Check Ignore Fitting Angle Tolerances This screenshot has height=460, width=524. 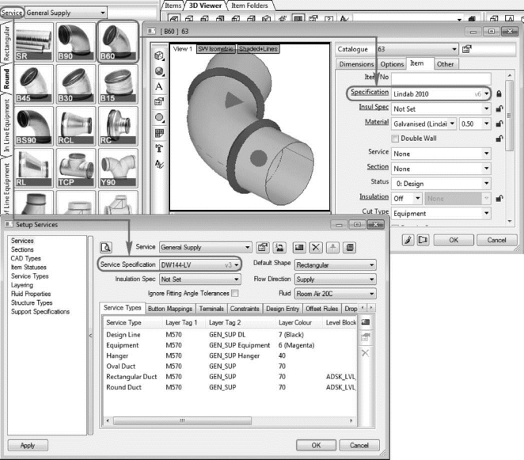[235, 293]
